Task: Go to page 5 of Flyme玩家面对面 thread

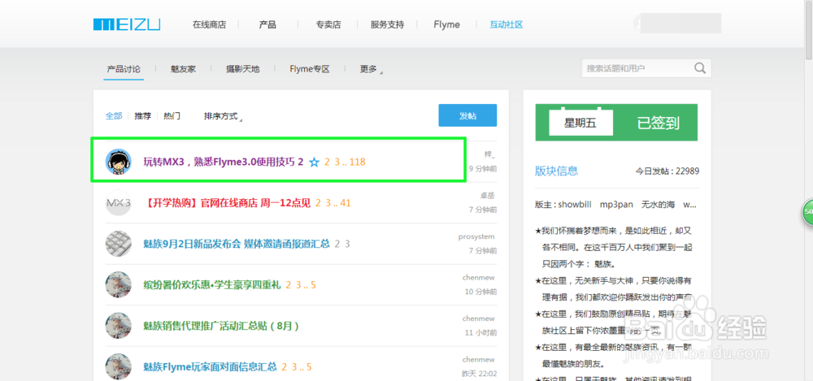Action: click(309, 367)
